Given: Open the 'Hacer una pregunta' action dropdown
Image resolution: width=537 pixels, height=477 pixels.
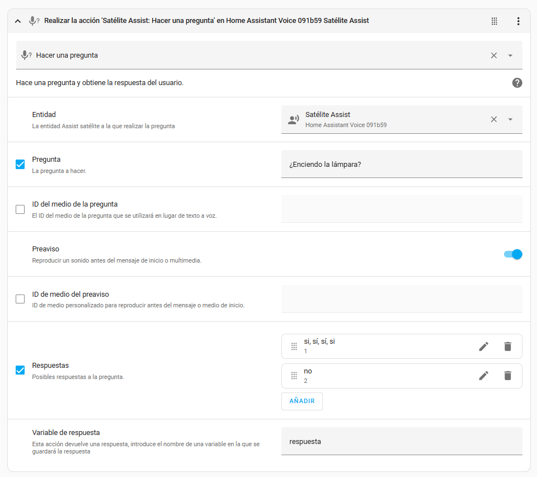Looking at the screenshot, I should coord(510,55).
